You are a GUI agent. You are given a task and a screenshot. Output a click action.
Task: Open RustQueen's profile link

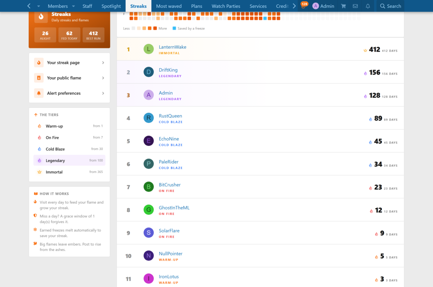coord(170,116)
